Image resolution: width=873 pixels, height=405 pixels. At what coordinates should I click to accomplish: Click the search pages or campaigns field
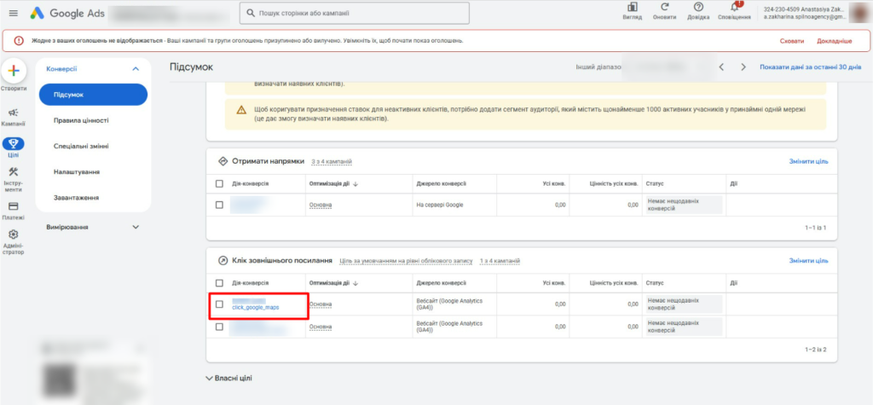point(354,14)
